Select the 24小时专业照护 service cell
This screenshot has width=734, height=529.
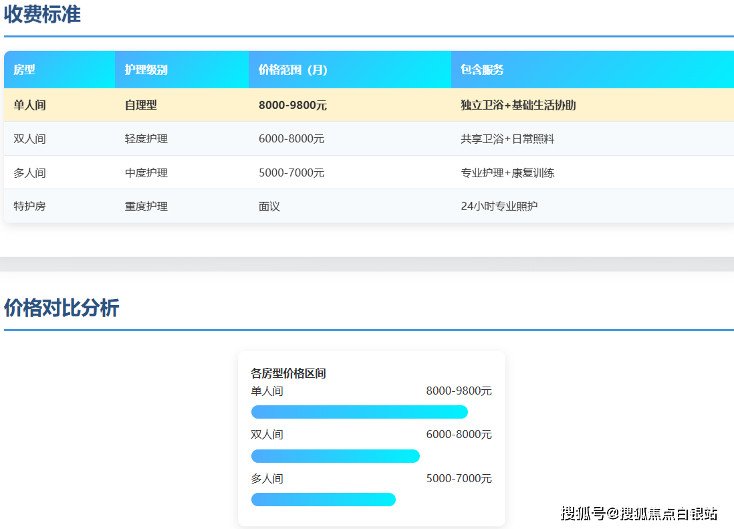[499, 206]
